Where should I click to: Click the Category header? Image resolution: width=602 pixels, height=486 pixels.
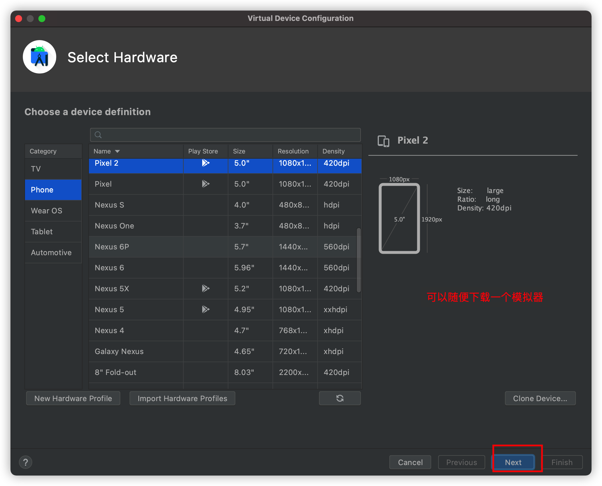pyautogui.click(x=53, y=151)
